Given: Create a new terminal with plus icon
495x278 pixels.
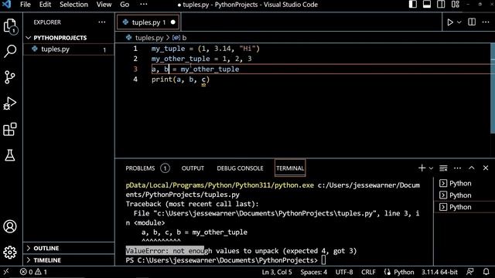Looking at the screenshot, I should tap(422, 168).
